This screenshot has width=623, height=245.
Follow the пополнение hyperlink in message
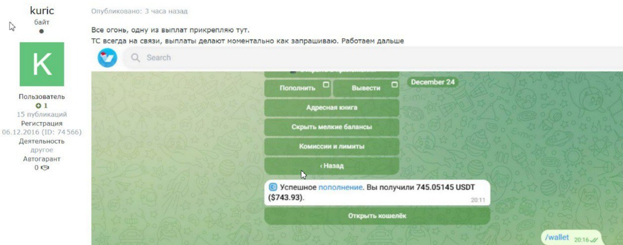click(x=340, y=187)
